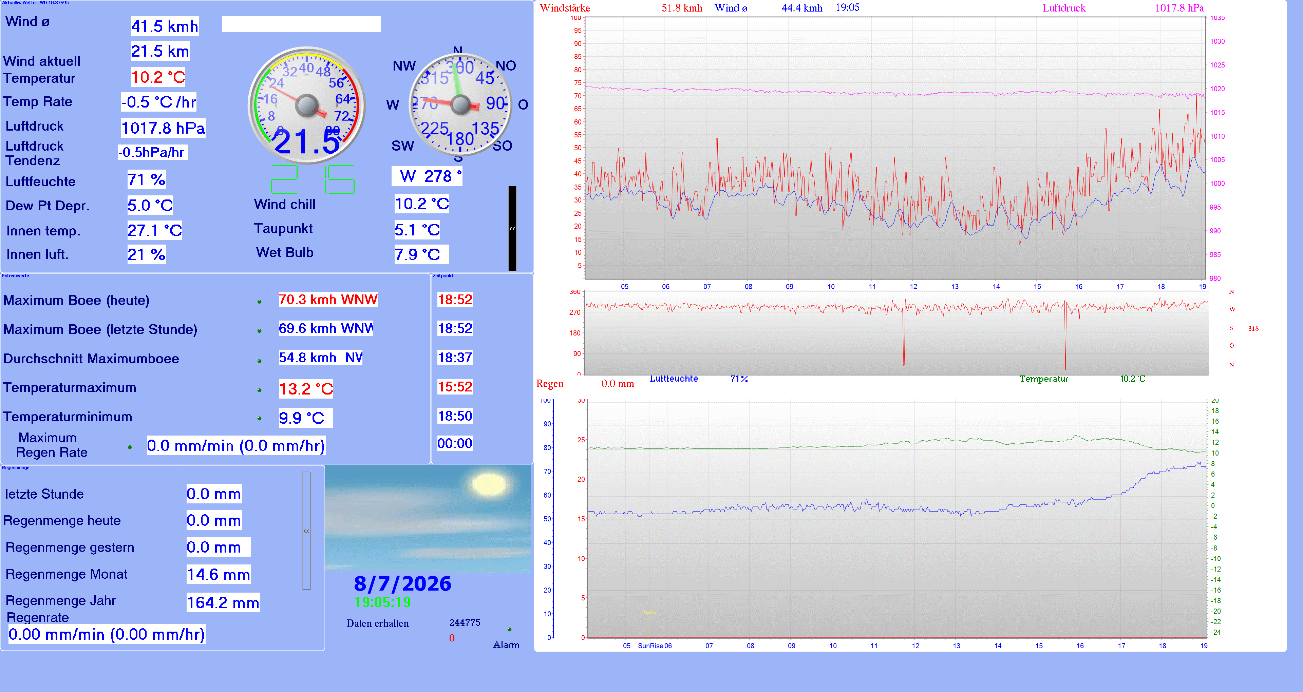
Task: Click the Taupunkt value 5.1 °C
Action: (x=417, y=230)
